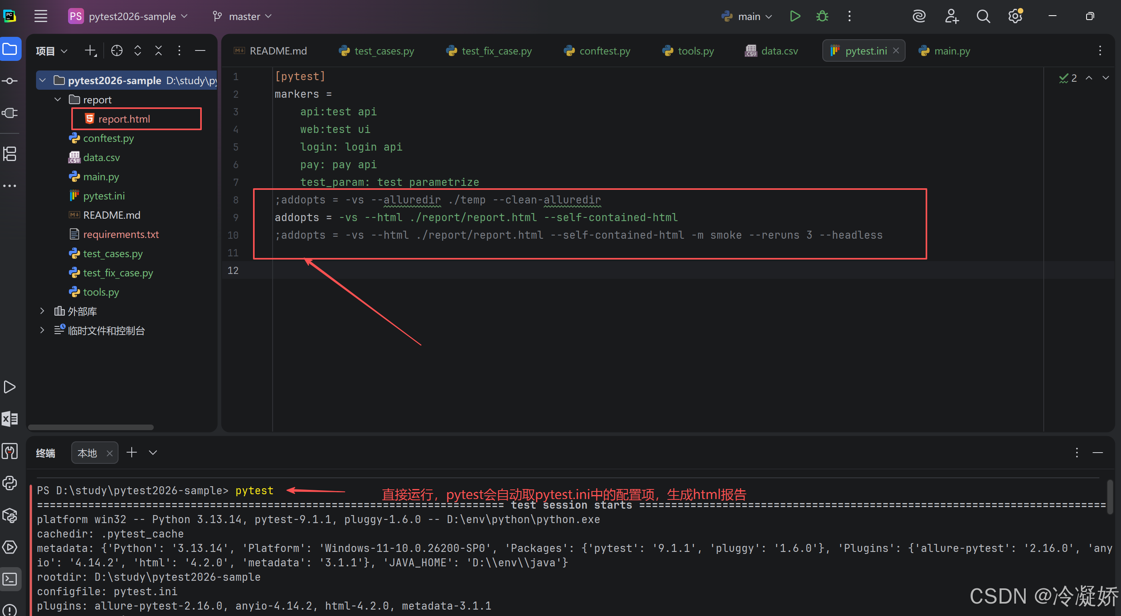Run the main configuration
Image resolution: width=1121 pixels, height=616 pixels.
(795, 16)
